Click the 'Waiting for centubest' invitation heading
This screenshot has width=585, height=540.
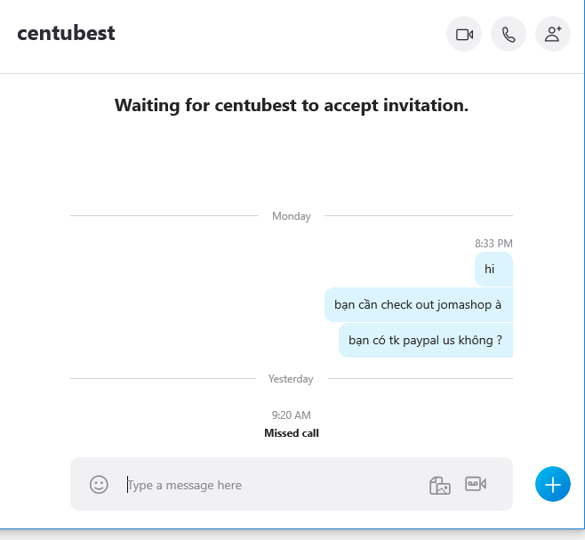(x=292, y=106)
